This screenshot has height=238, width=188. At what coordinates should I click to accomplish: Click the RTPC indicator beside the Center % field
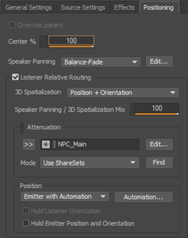[46, 42]
